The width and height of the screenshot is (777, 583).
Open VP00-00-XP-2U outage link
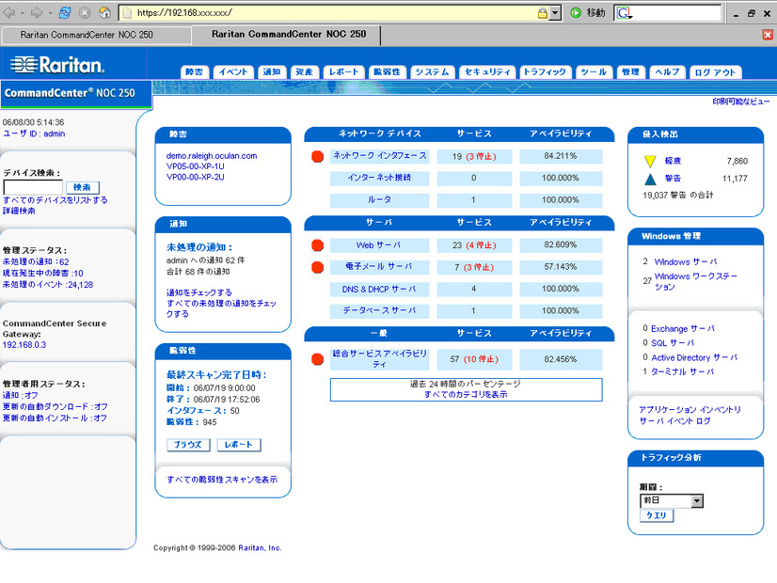point(196,178)
